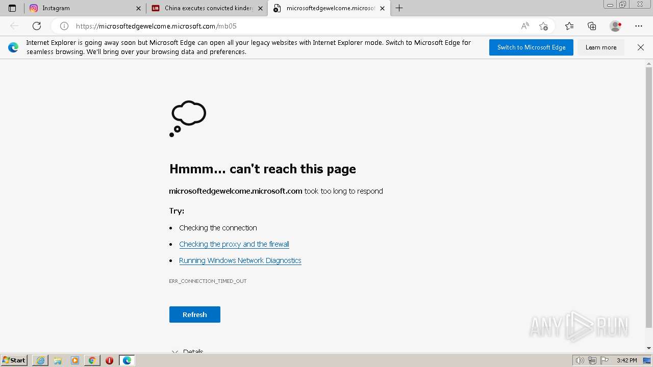Open the tab actions menu icon
The width and height of the screenshot is (653, 367).
click(12, 8)
